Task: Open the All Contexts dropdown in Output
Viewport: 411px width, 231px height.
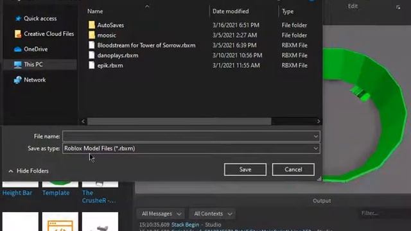Action: [213, 214]
